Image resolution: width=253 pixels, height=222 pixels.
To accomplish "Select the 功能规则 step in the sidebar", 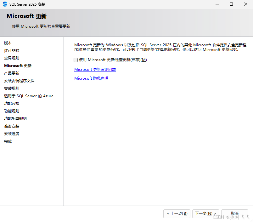I will pos(12,111).
